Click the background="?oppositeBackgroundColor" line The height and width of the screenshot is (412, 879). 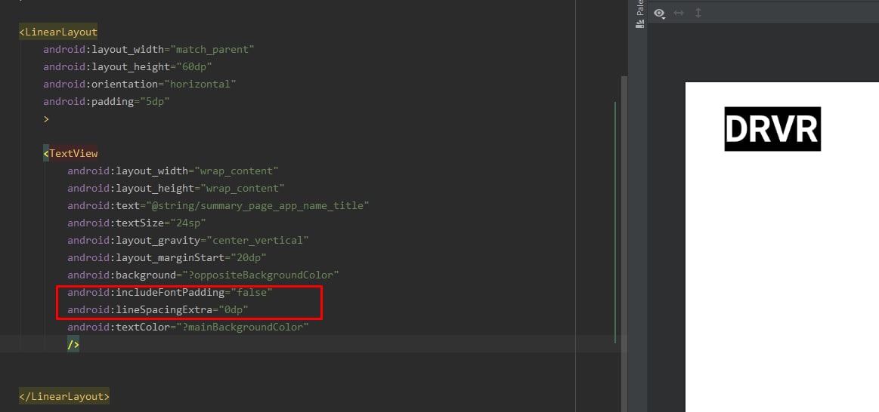pyautogui.click(x=203, y=275)
